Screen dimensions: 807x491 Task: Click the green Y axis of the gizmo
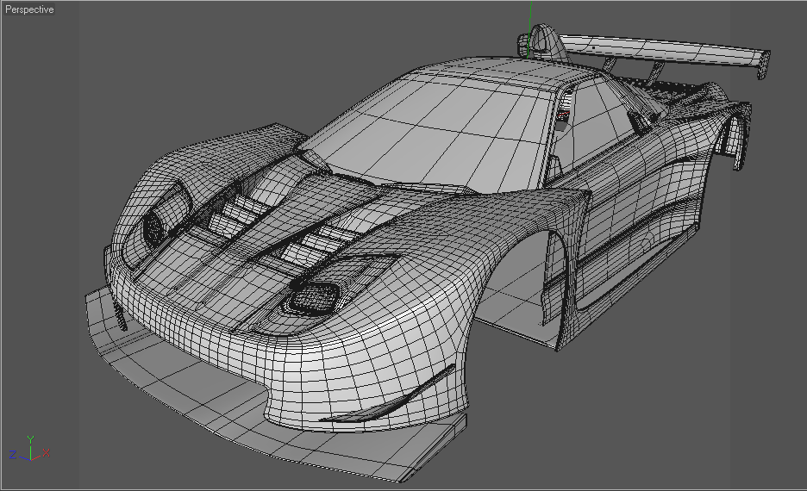31,446
